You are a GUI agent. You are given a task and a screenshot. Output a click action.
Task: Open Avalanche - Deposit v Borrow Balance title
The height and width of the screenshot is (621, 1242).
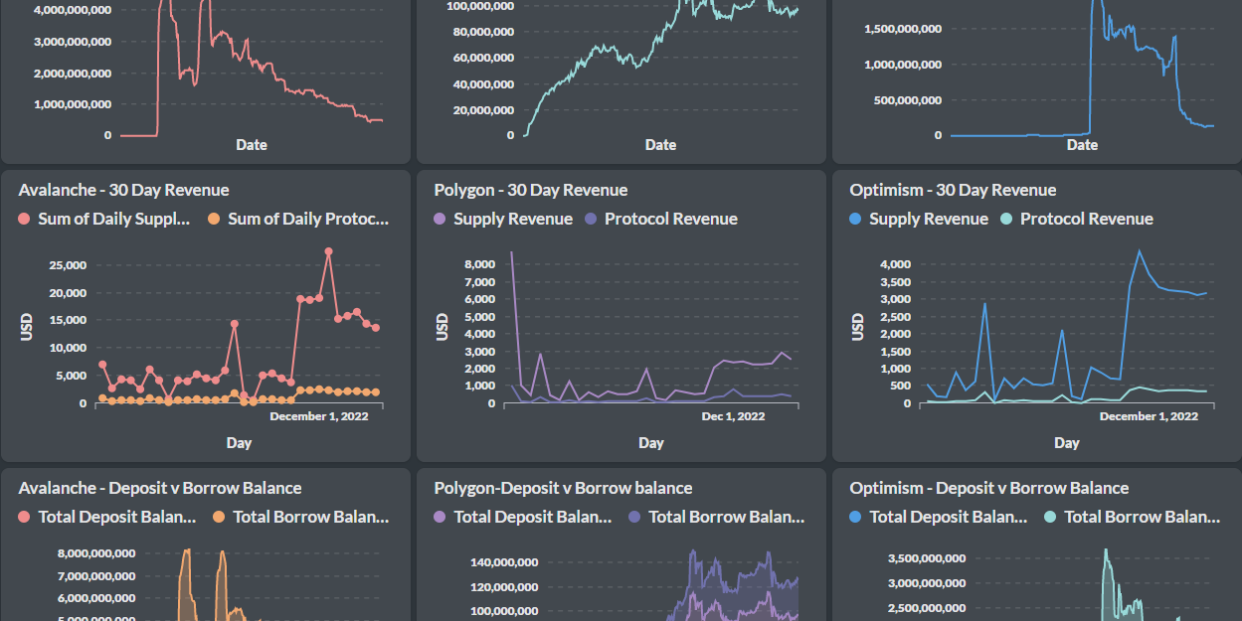[x=160, y=488]
